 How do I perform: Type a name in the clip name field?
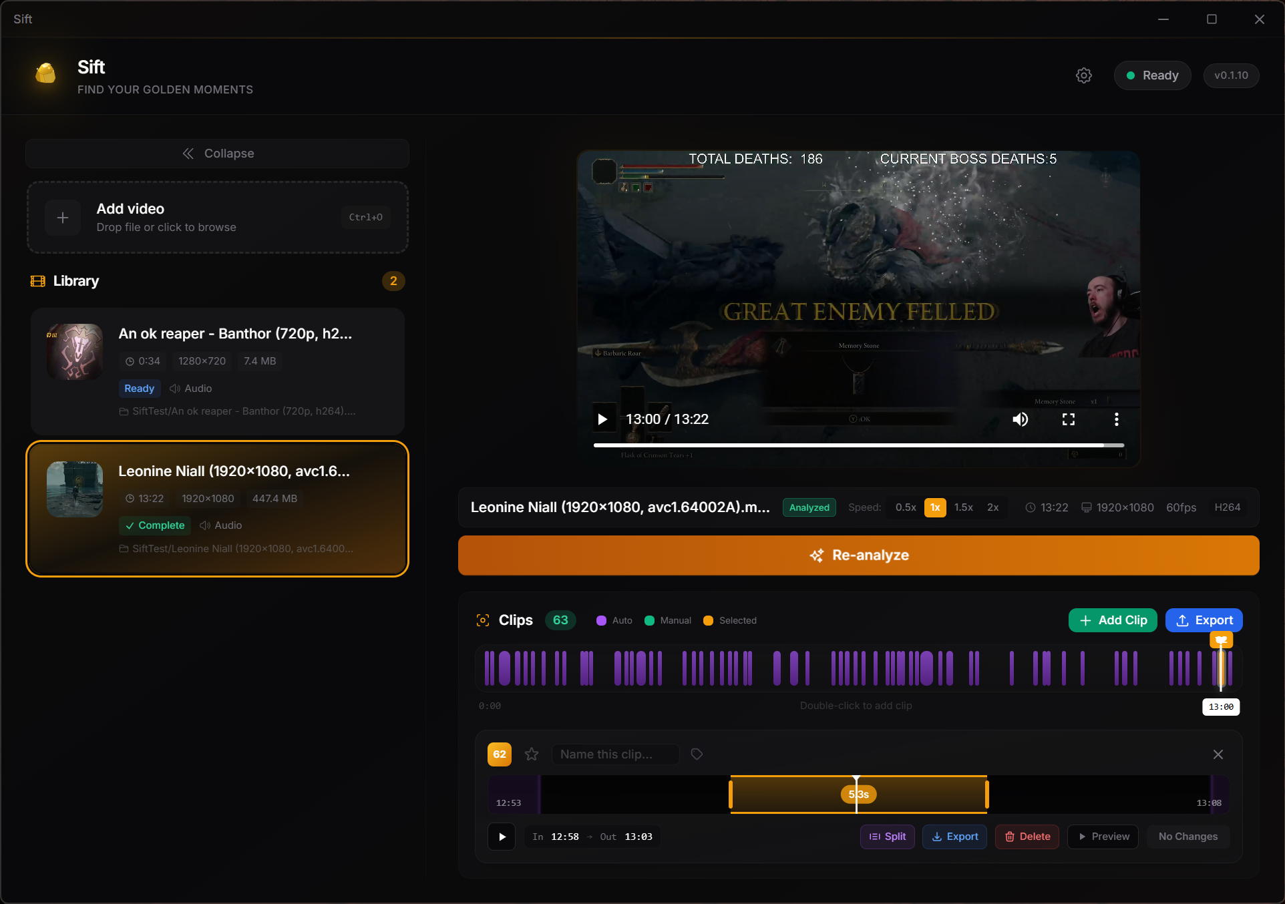[615, 754]
